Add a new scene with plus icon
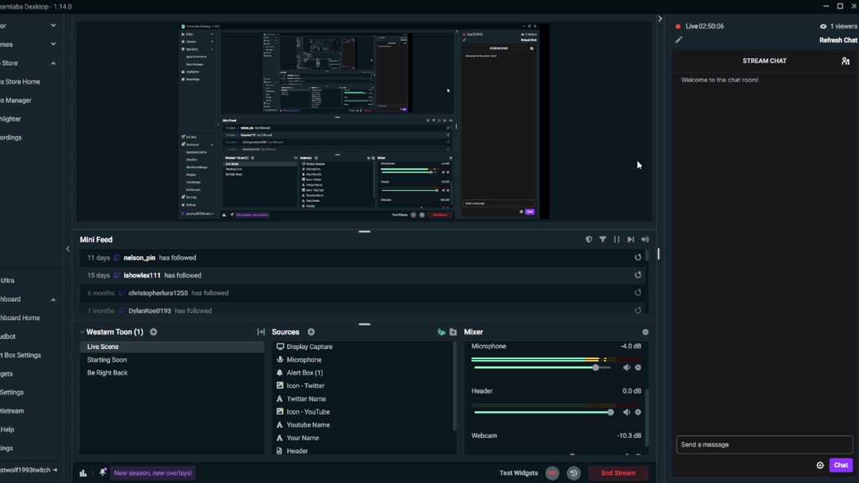859x483 pixels. pyautogui.click(x=154, y=332)
